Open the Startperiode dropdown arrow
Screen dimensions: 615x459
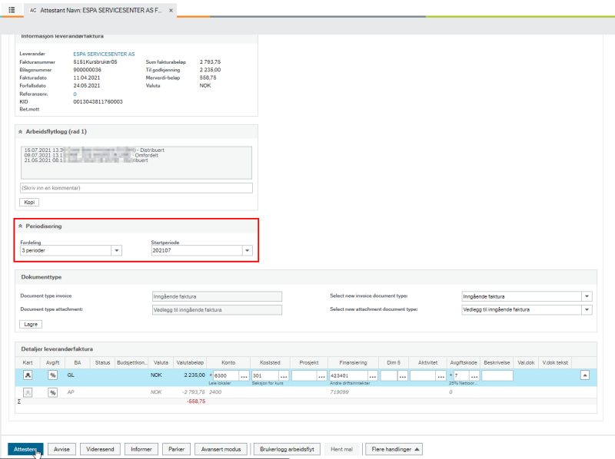(247, 250)
